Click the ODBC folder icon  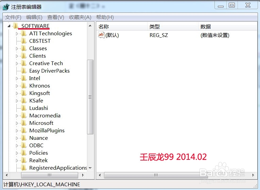click(24, 145)
